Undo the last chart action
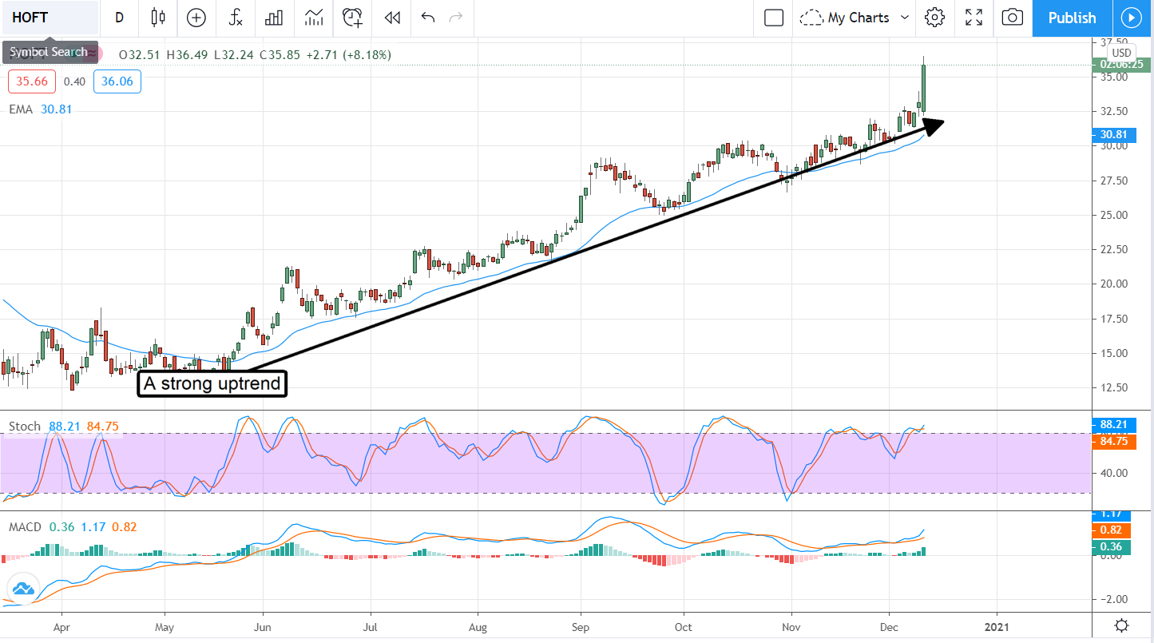This screenshot has width=1154, height=643. [428, 18]
